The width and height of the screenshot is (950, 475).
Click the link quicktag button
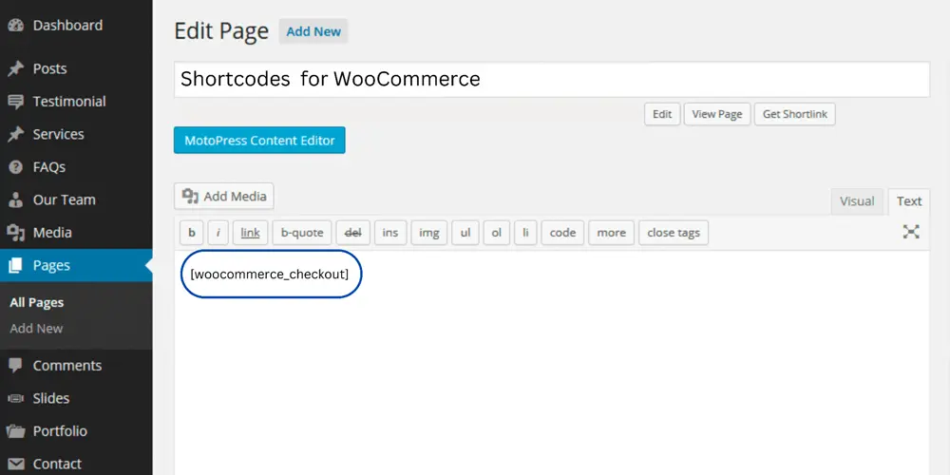click(x=250, y=233)
